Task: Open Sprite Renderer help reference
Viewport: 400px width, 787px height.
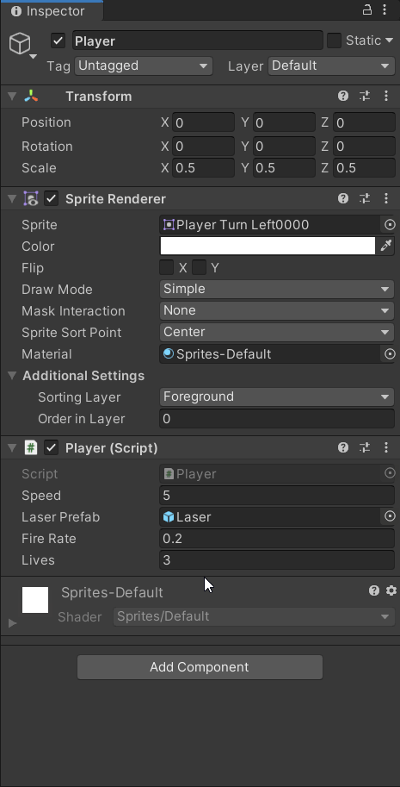Action: pos(343,198)
